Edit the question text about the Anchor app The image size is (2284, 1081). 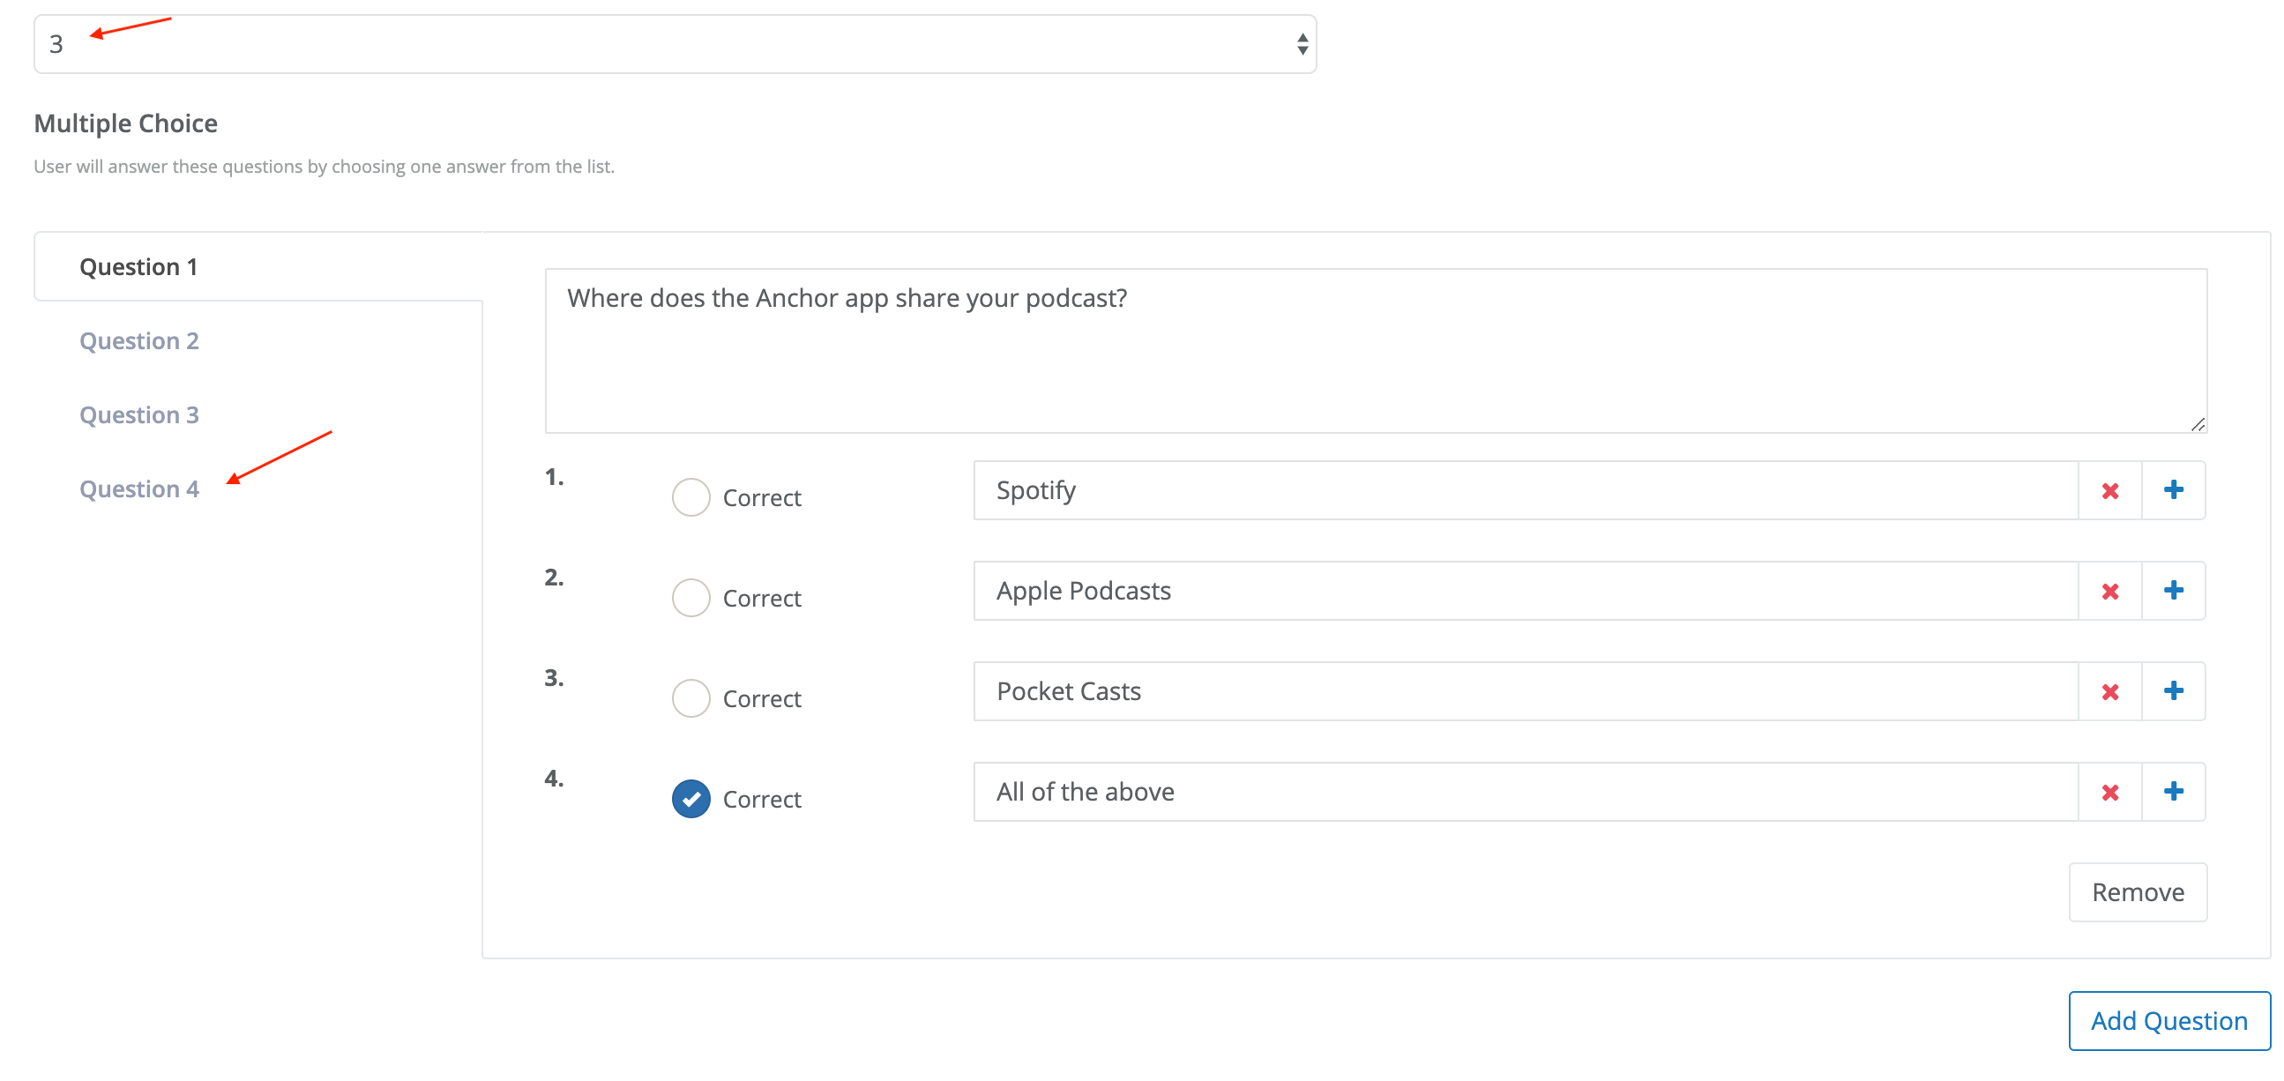1375,350
